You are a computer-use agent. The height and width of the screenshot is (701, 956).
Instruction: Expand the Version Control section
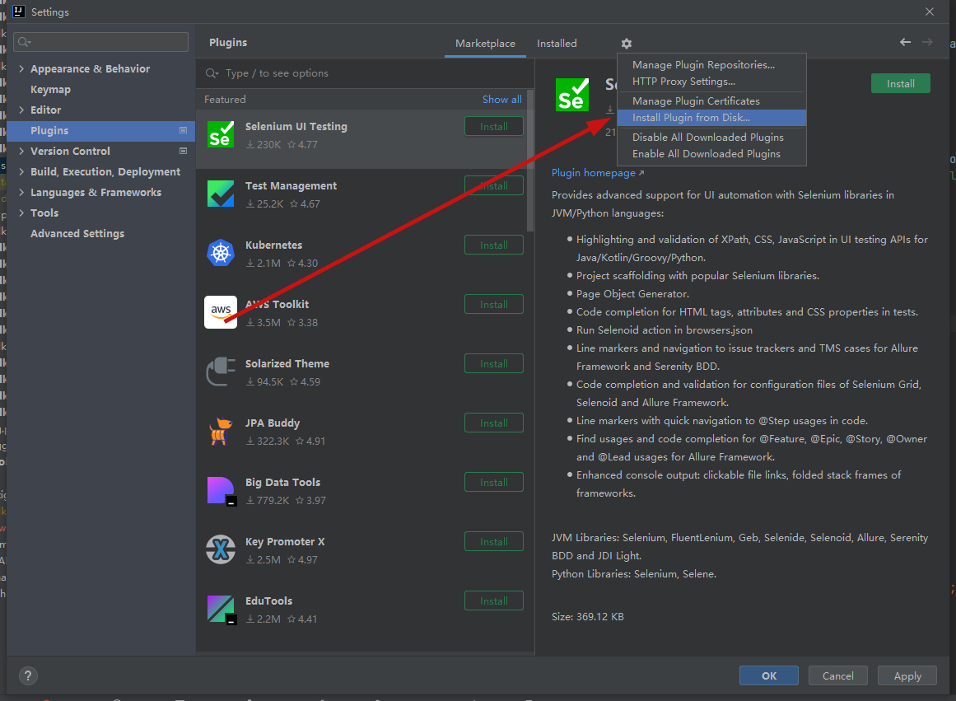click(22, 151)
